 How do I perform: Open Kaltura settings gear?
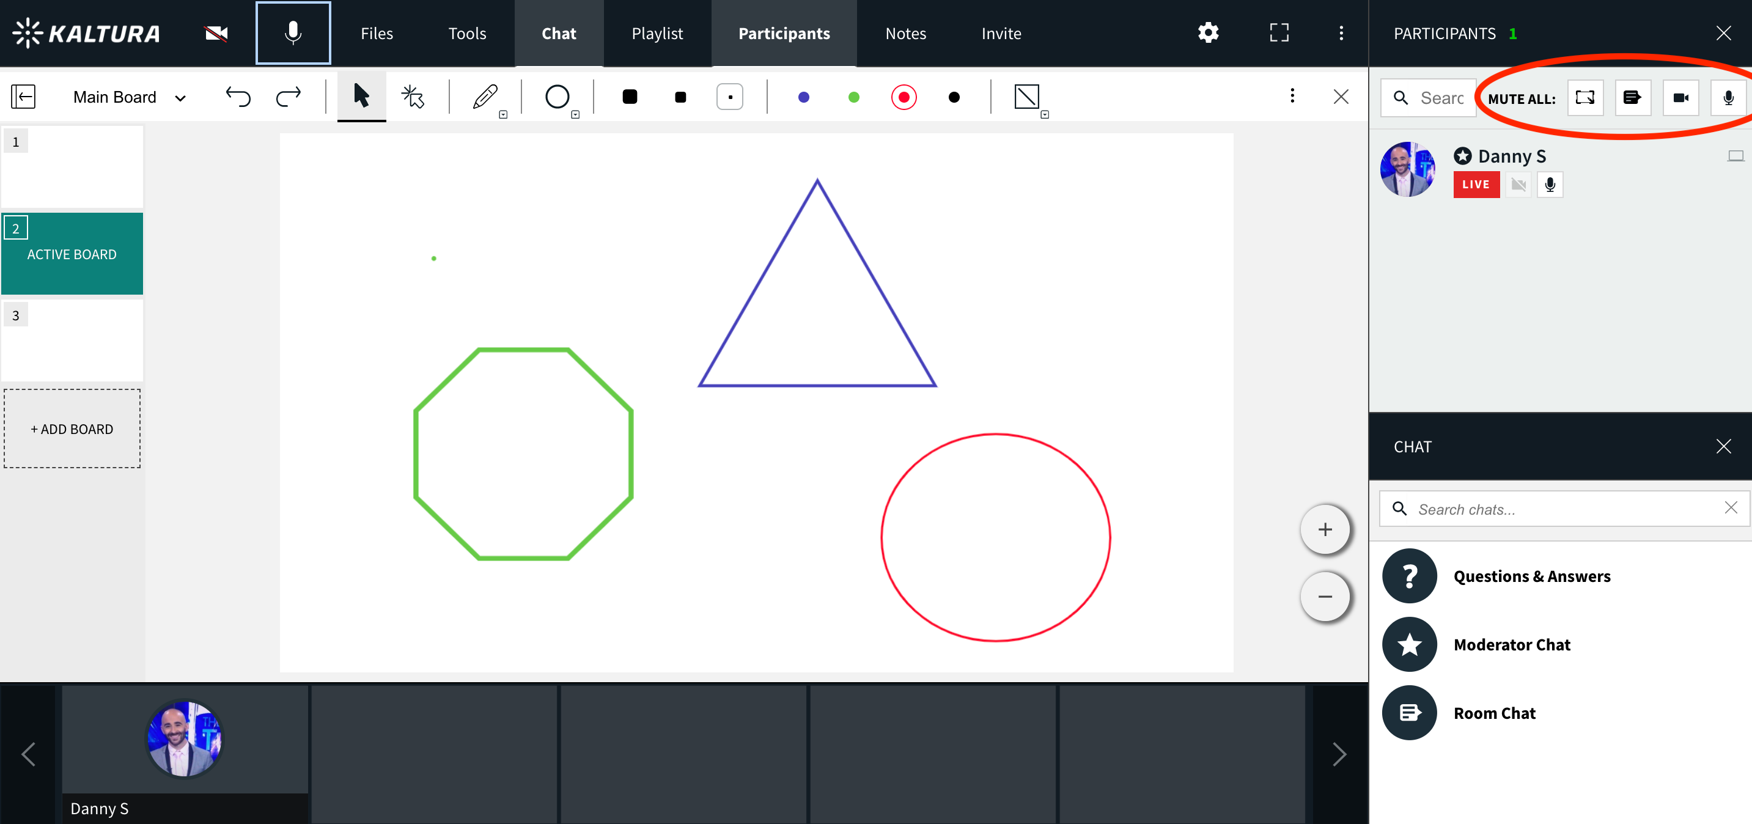[x=1208, y=32]
